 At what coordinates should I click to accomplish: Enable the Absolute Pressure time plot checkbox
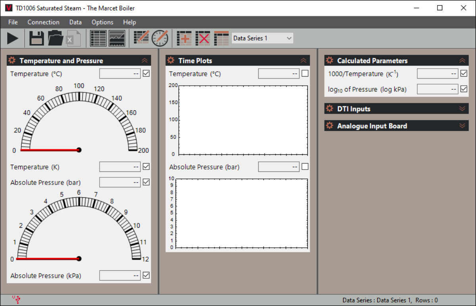coord(305,167)
